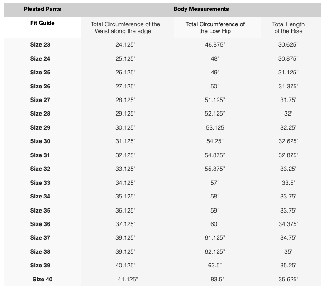The image size is (324, 290).
Task: Click the Waist circumference column header
Action: (125, 27)
